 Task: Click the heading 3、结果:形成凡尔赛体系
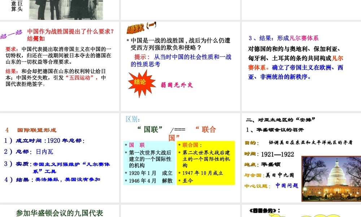(283, 38)
